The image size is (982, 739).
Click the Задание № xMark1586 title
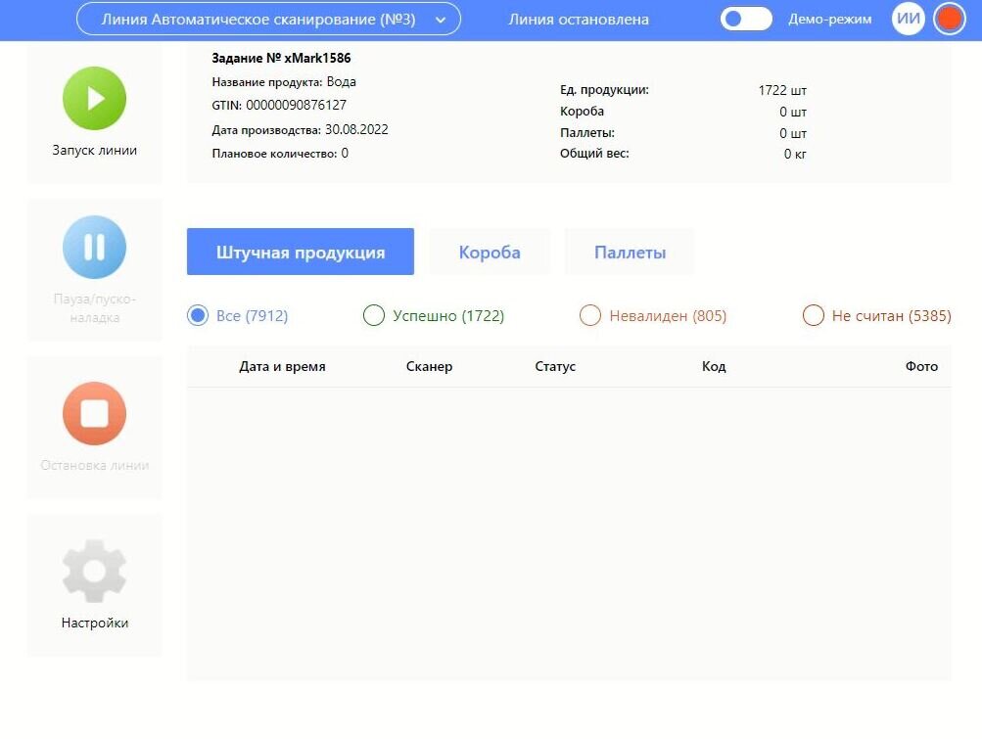[x=281, y=59]
